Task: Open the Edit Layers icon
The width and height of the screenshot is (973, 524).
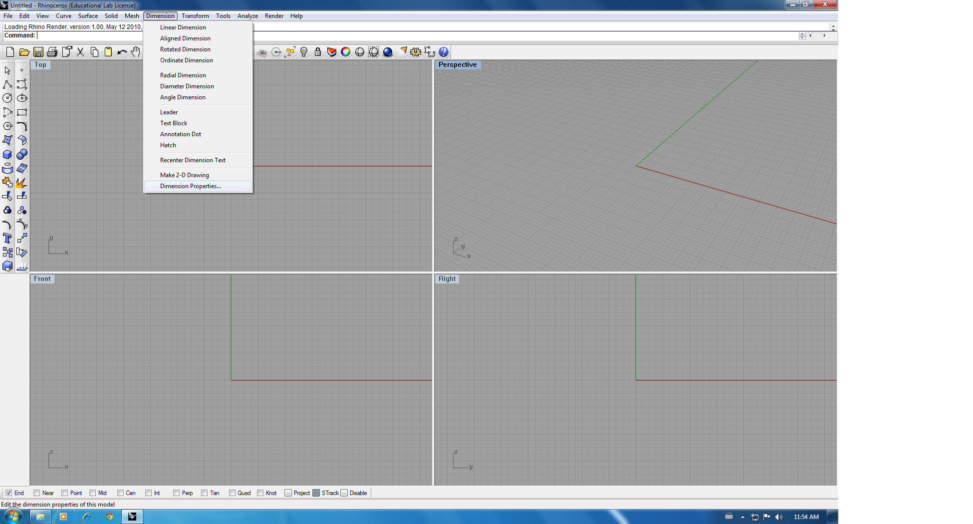Action: click(x=332, y=52)
